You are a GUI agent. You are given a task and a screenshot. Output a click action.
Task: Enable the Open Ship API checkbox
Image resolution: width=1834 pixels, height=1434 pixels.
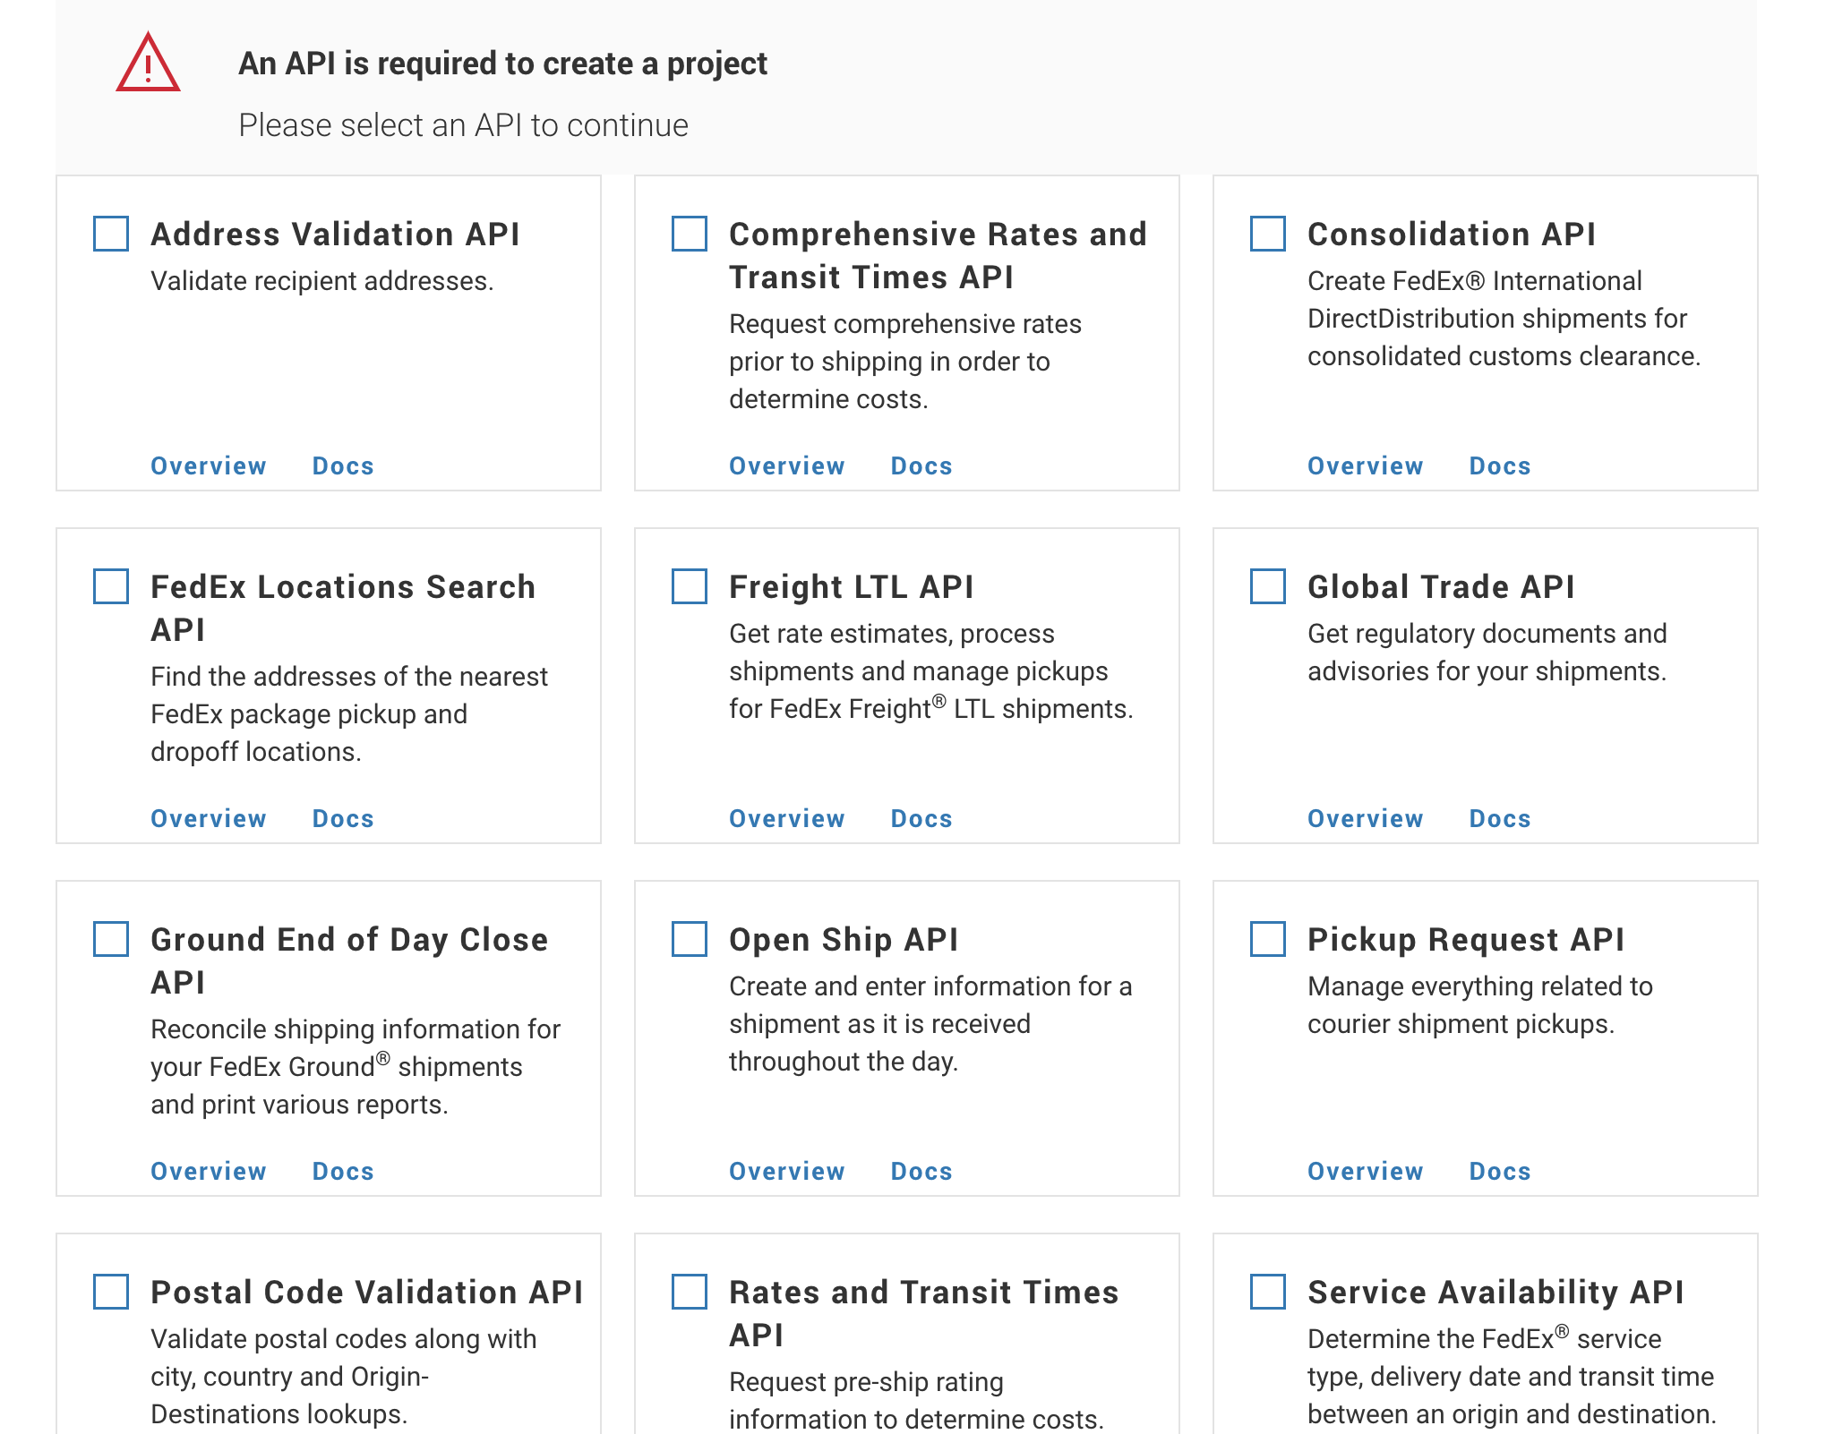(690, 940)
